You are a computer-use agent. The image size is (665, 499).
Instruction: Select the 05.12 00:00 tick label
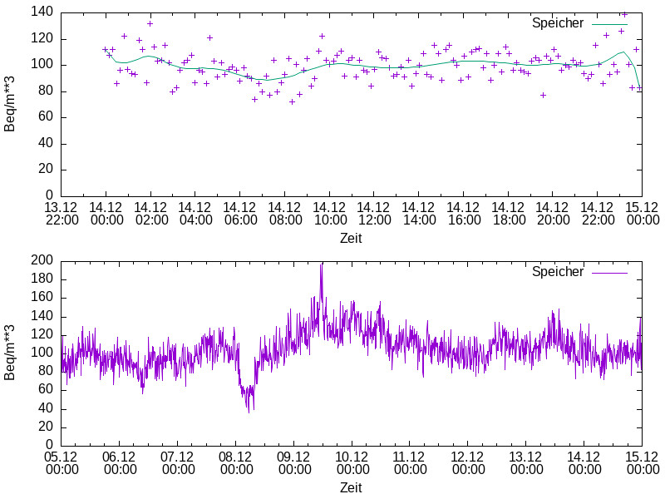pos(62,463)
